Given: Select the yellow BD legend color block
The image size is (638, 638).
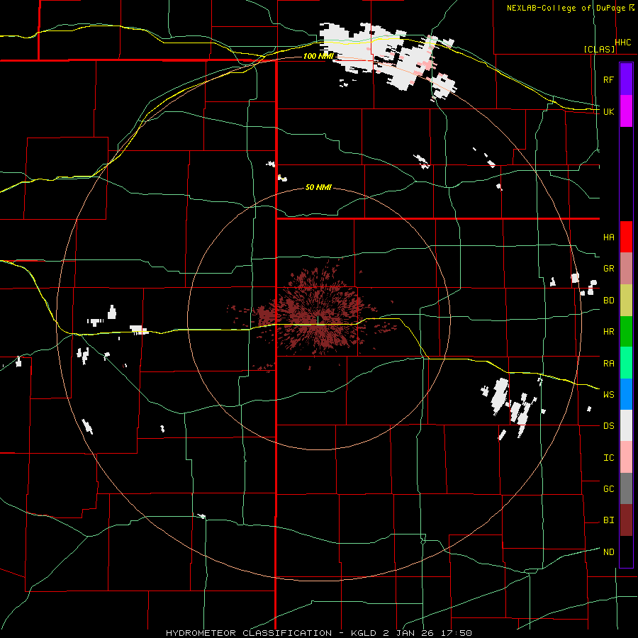Looking at the screenshot, I should 626,301.
